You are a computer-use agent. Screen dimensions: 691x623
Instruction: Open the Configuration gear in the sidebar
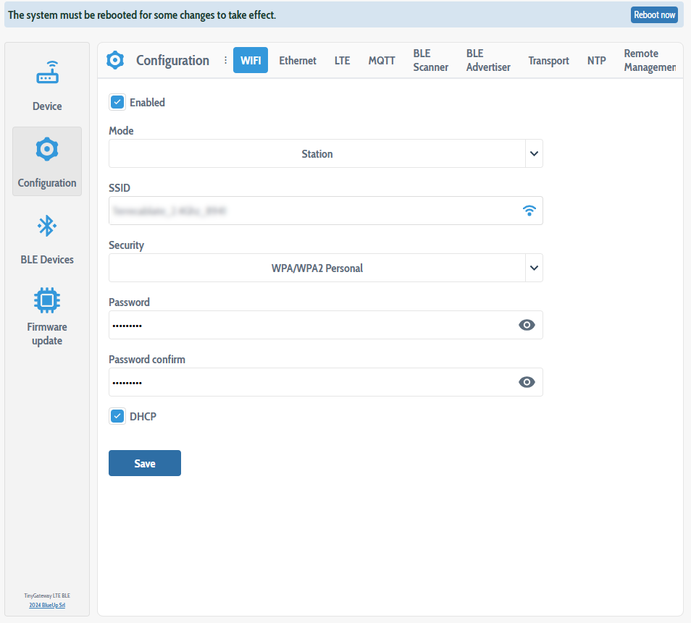pos(46,149)
